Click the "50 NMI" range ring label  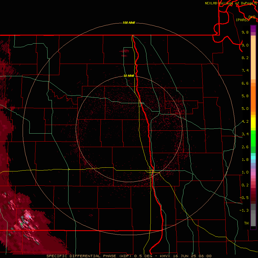(x=129, y=76)
